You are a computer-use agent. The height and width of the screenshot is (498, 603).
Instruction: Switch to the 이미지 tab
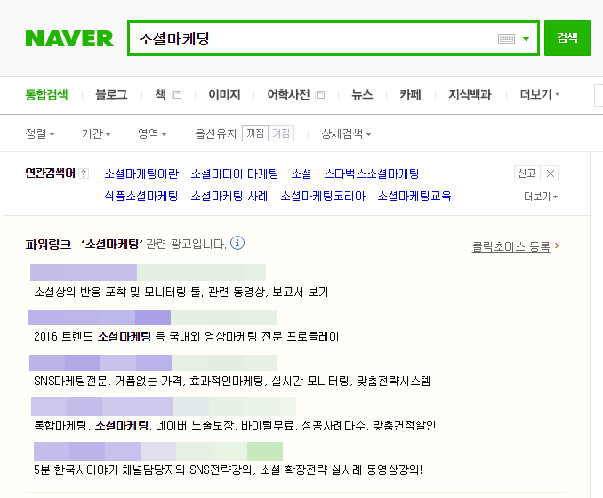pos(225,94)
